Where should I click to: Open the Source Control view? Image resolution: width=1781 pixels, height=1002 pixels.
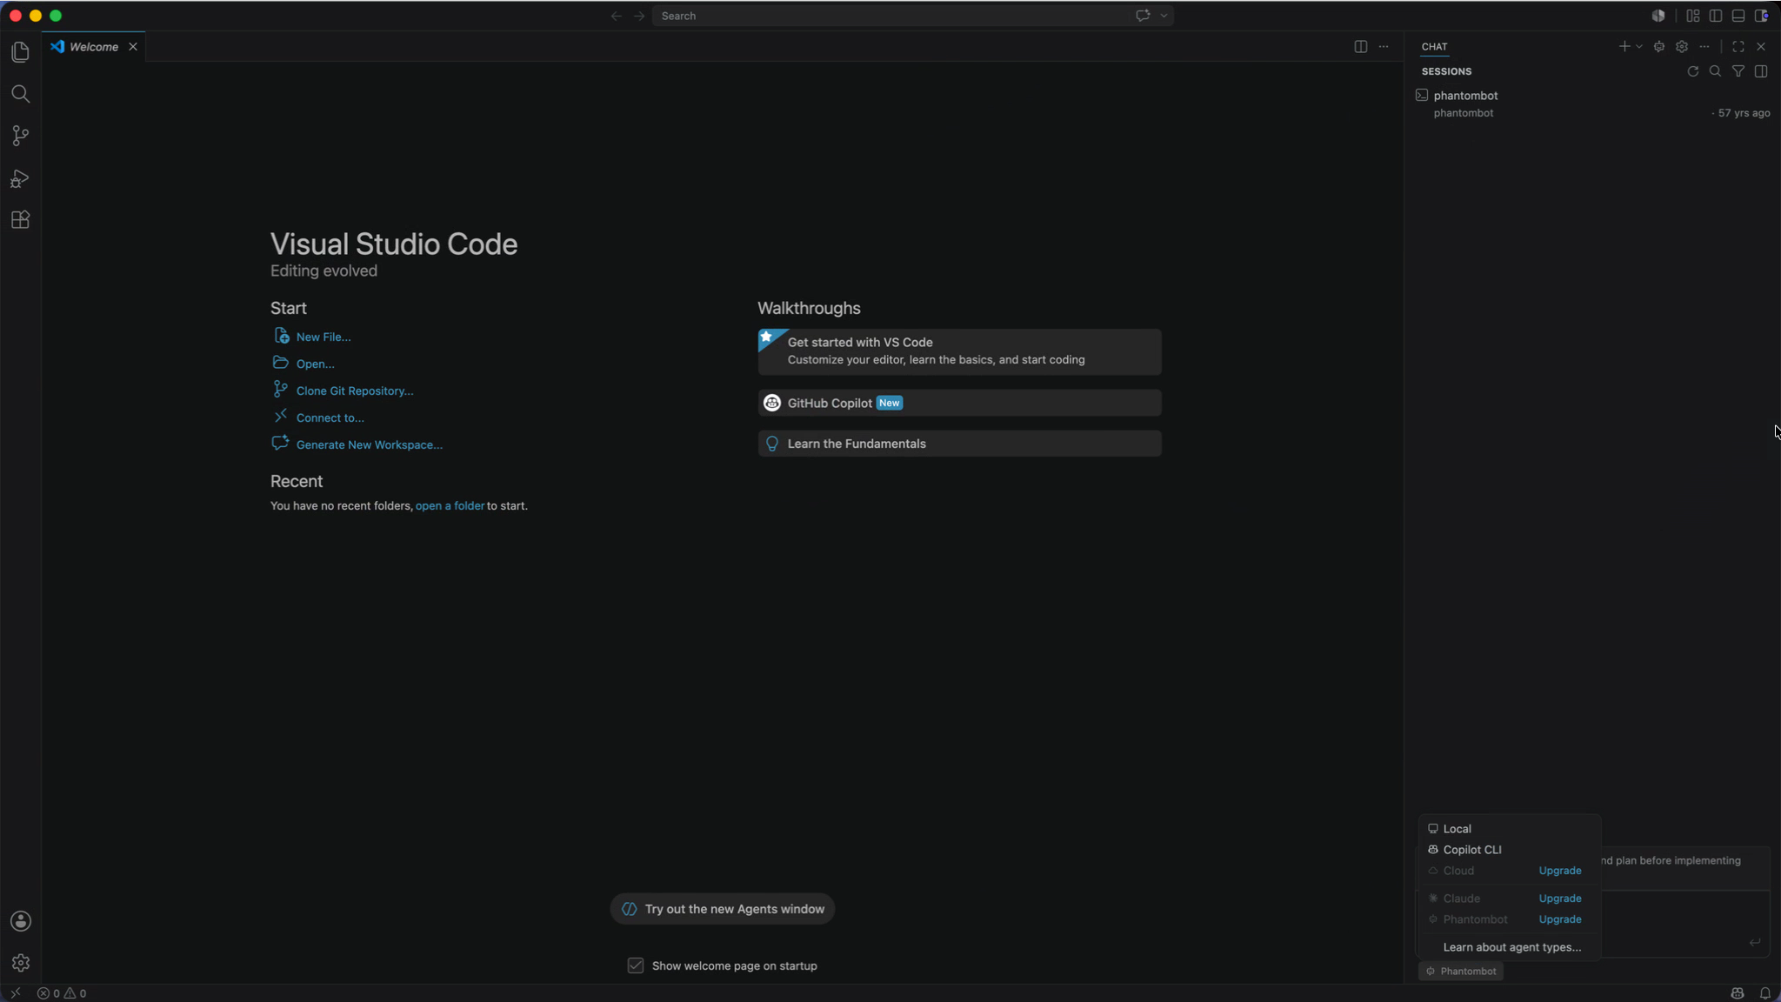coord(21,136)
